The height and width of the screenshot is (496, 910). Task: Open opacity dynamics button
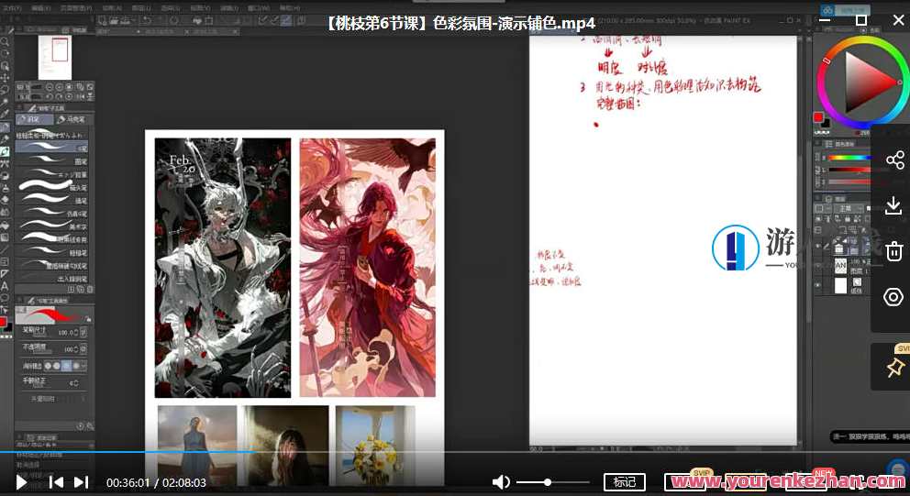click(84, 349)
